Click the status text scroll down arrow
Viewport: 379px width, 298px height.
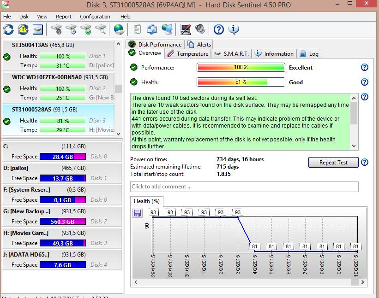(354, 146)
